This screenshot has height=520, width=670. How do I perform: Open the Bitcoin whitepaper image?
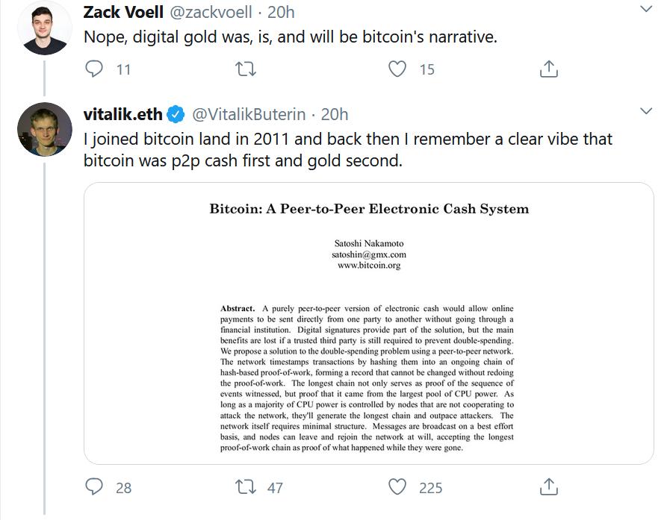(368, 323)
